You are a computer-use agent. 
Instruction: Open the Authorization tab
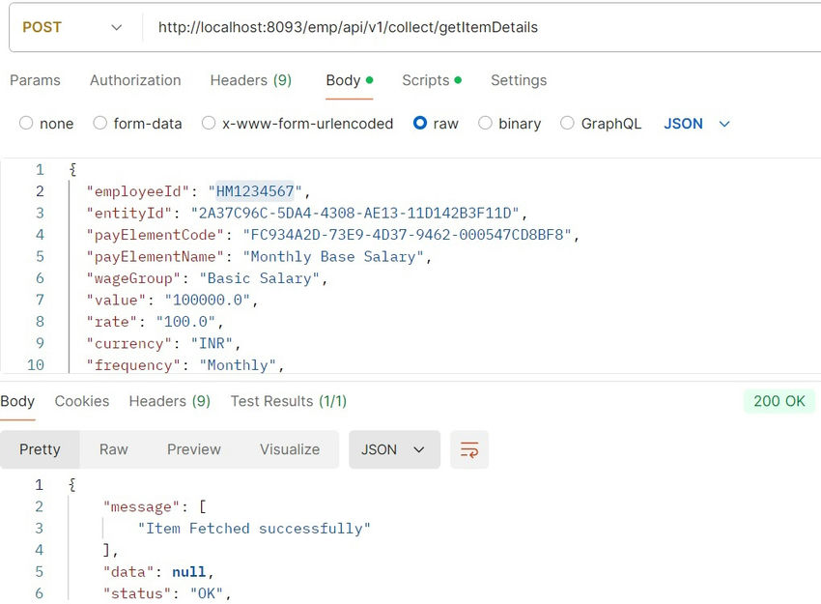click(135, 80)
